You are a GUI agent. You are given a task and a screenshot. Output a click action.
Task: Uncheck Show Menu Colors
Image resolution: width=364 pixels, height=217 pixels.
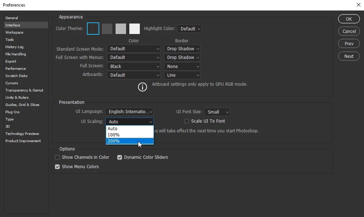pos(57,167)
